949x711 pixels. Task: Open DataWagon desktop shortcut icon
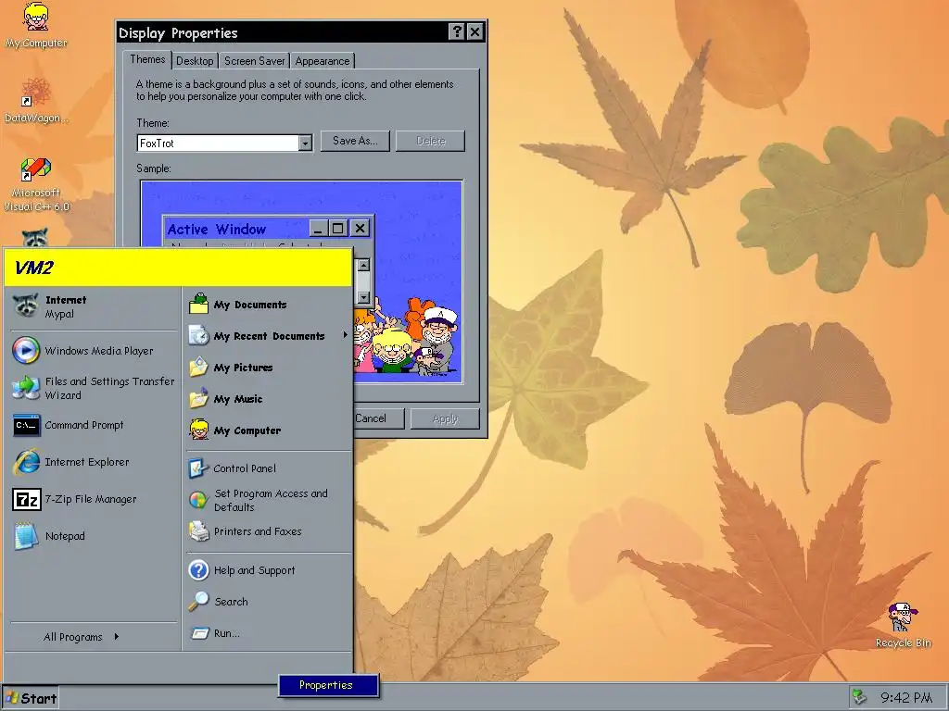[36, 93]
